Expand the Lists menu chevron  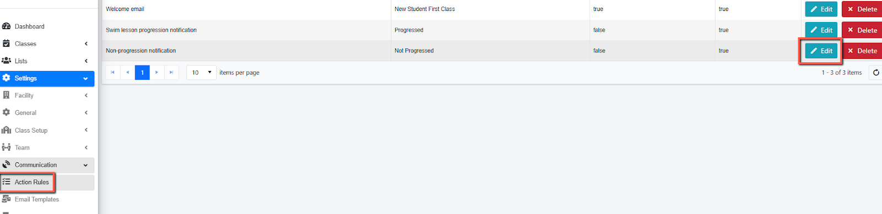(86, 61)
